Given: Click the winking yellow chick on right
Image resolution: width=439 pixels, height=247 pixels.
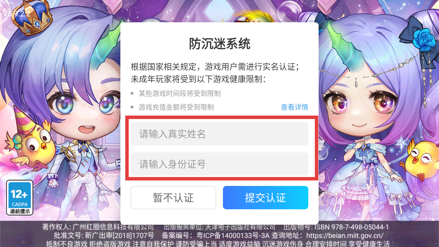Looking at the screenshot, I should coord(421,161).
